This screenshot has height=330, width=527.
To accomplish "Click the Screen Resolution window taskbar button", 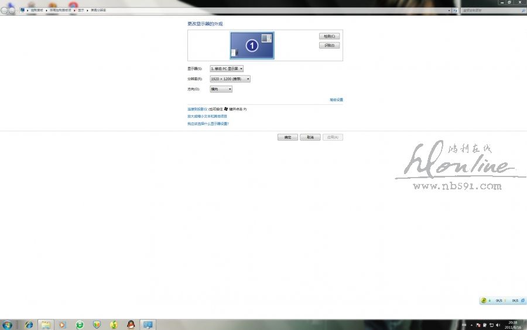I will [148, 325].
